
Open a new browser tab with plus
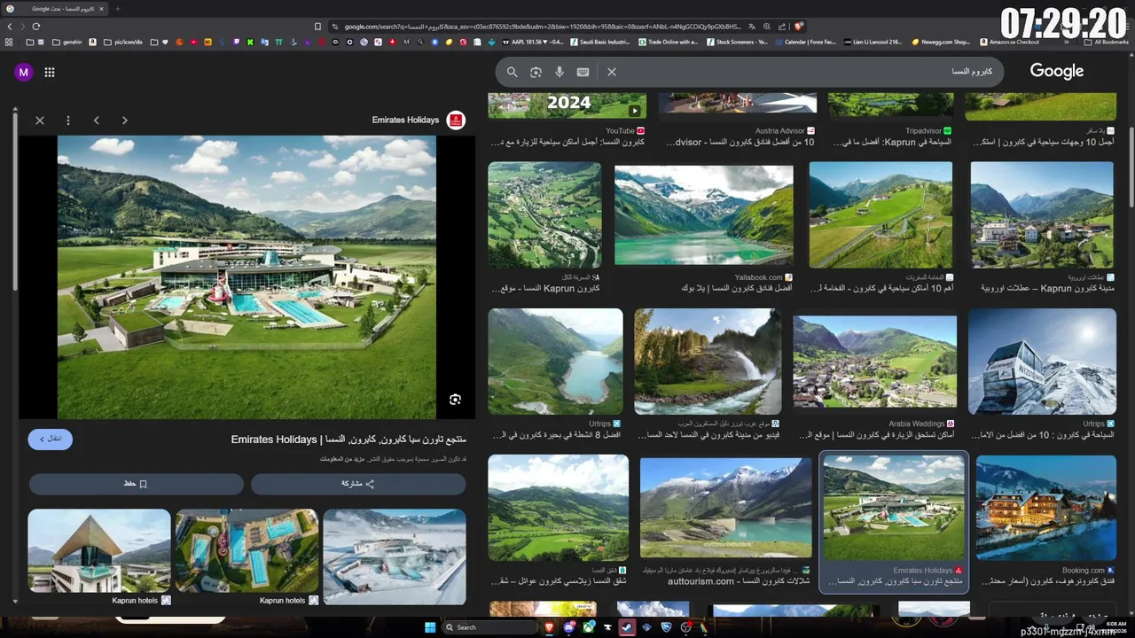117,9
